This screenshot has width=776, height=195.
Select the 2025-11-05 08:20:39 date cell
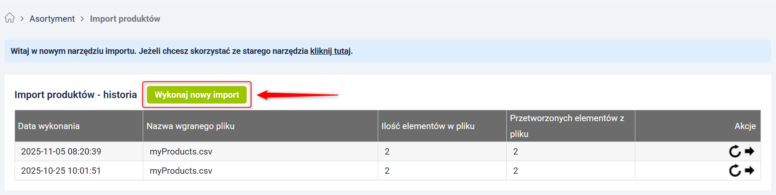(61, 152)
